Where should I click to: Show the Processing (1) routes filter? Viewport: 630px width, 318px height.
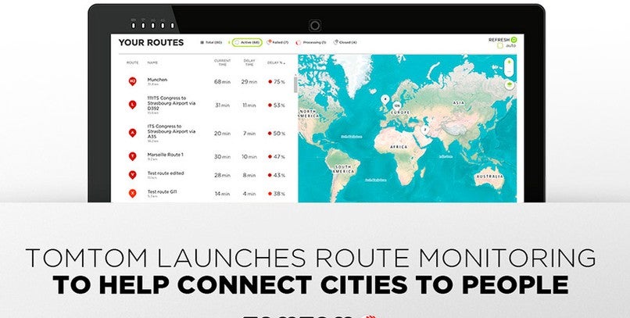[x=311, y=42]
